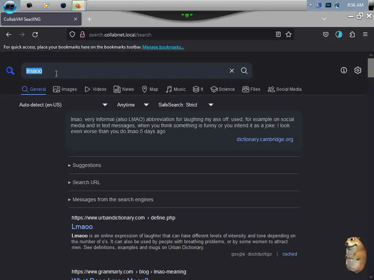Open the dark round taskbar icon
The height and width of the screenshot is (280, 374).
[x=63, y=5]
